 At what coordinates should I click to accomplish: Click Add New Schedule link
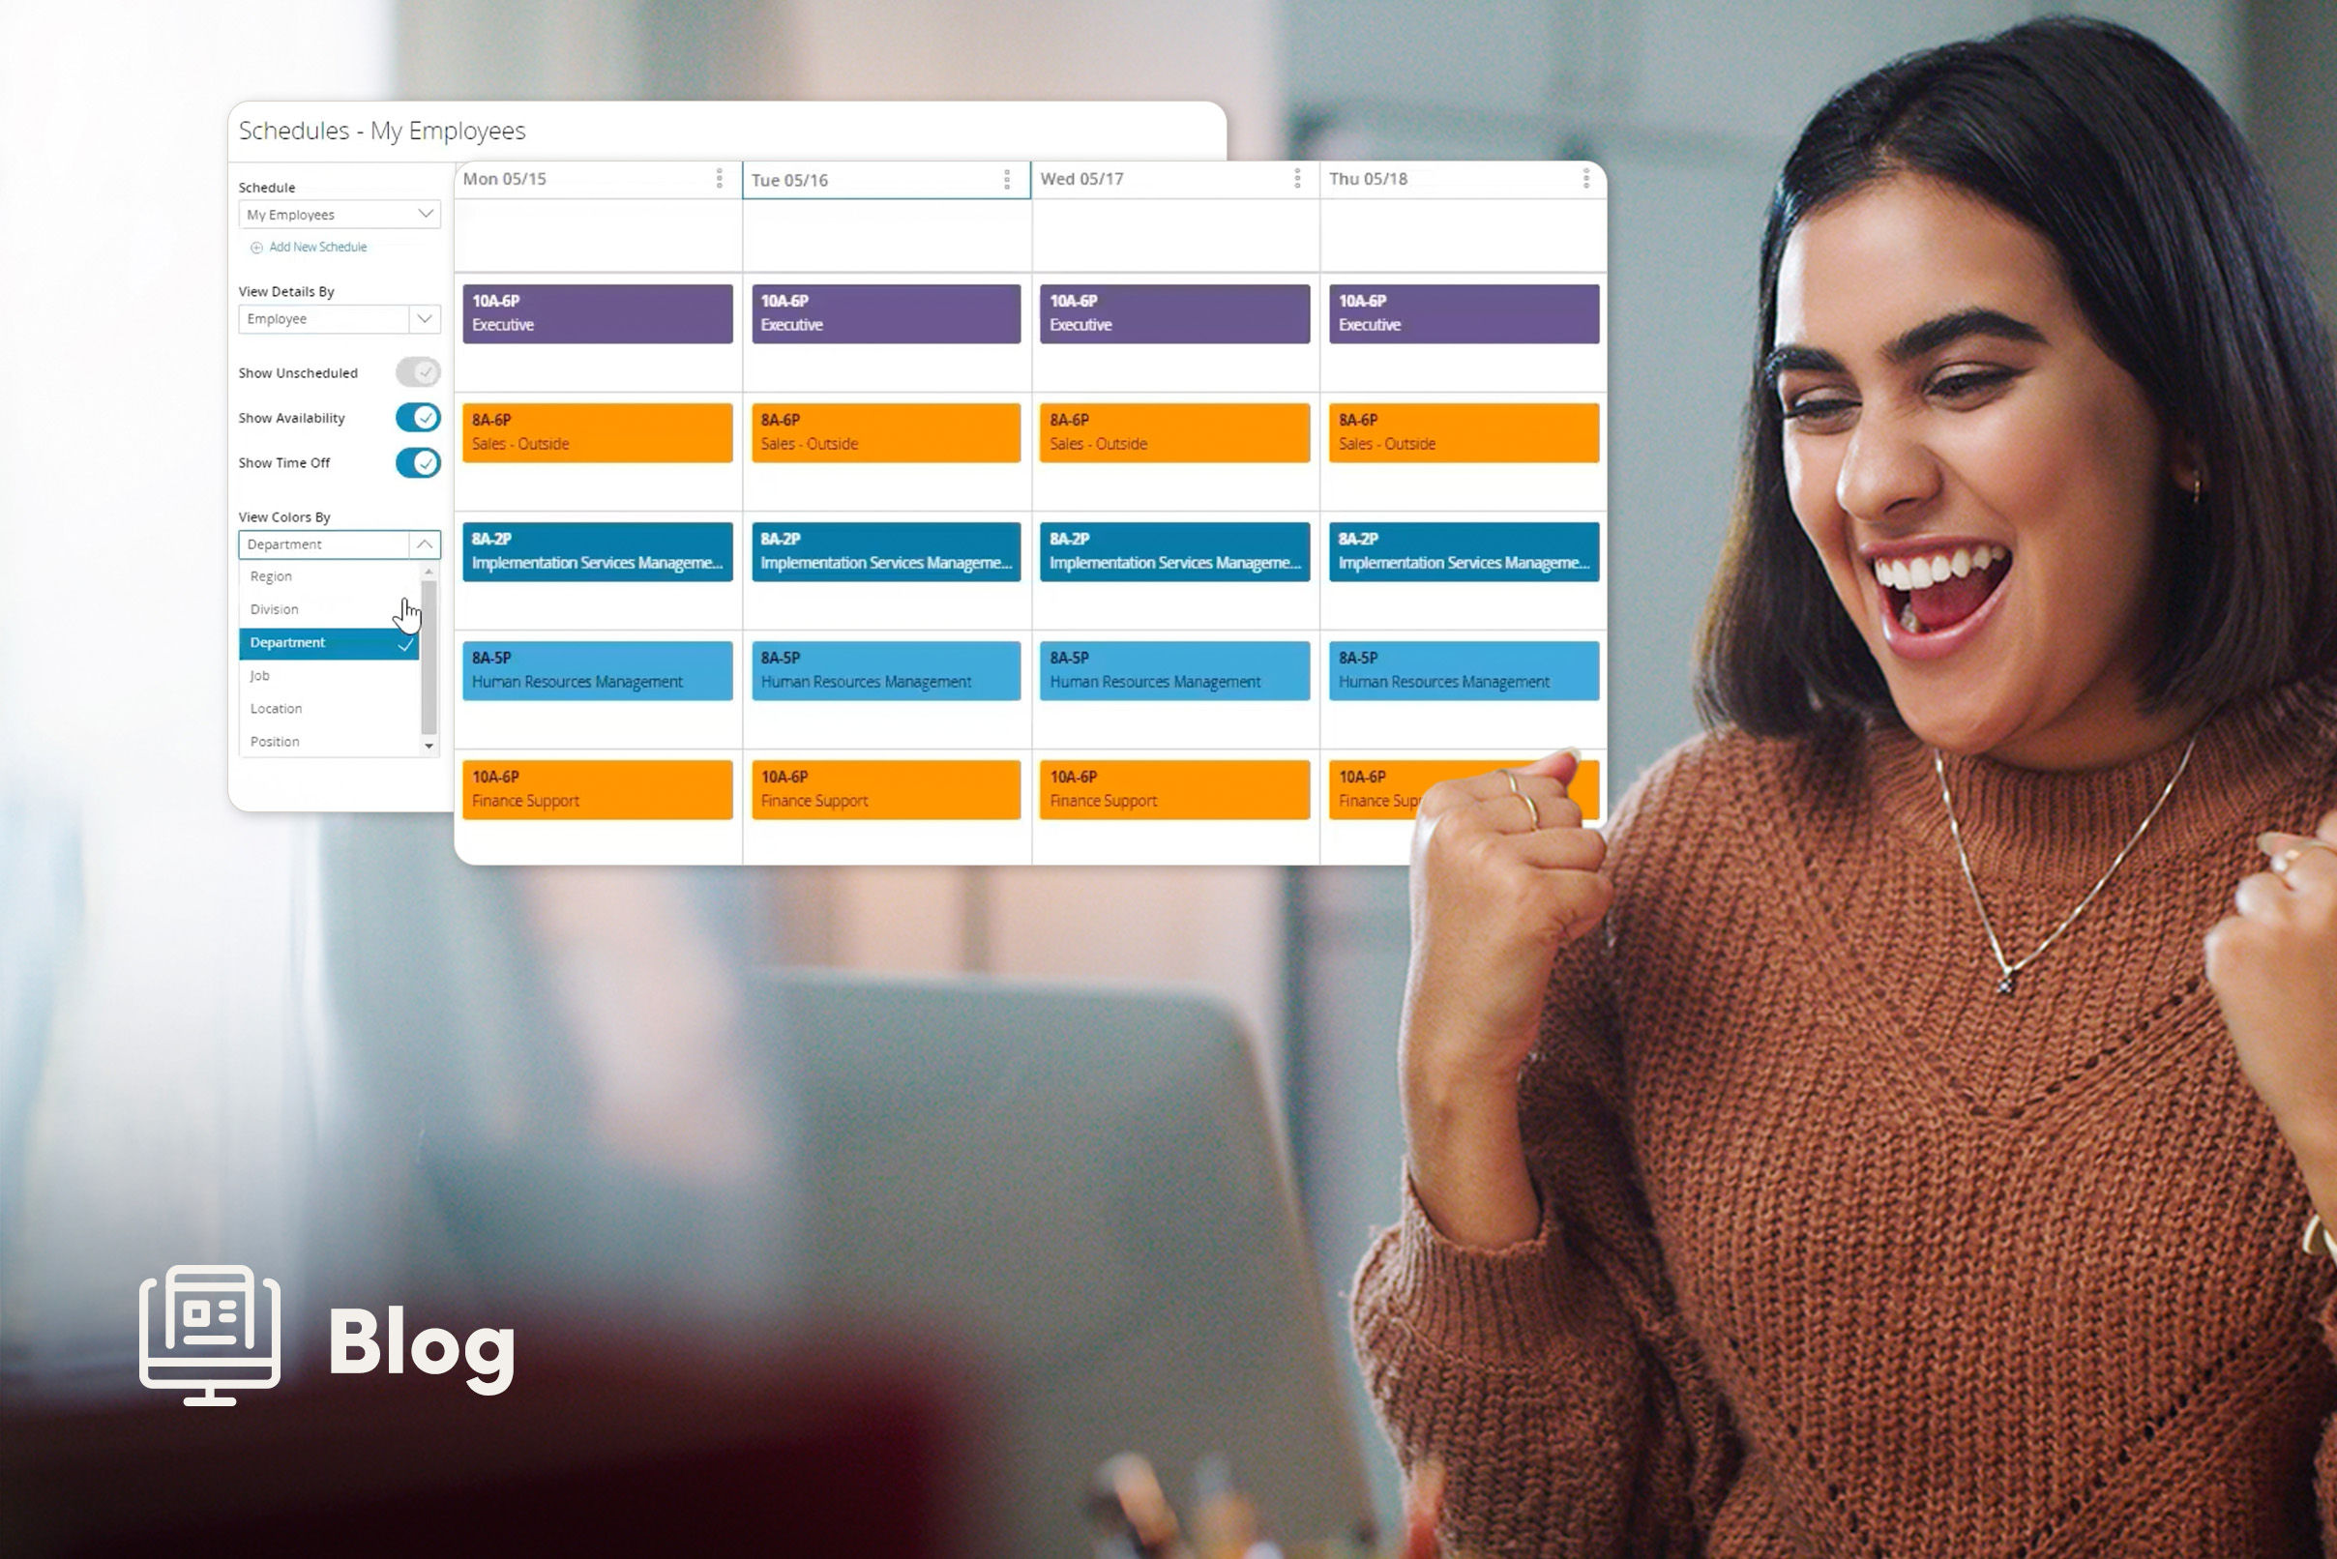pyautogui.click(x=316, y=246)
